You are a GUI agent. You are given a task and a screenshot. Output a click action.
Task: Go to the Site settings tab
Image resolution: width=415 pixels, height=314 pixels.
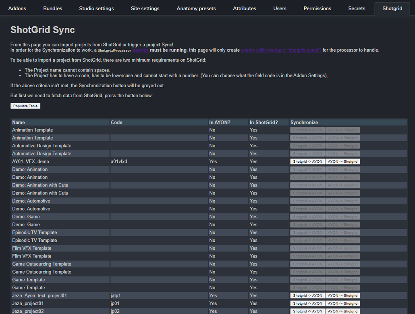click(145, 8)
